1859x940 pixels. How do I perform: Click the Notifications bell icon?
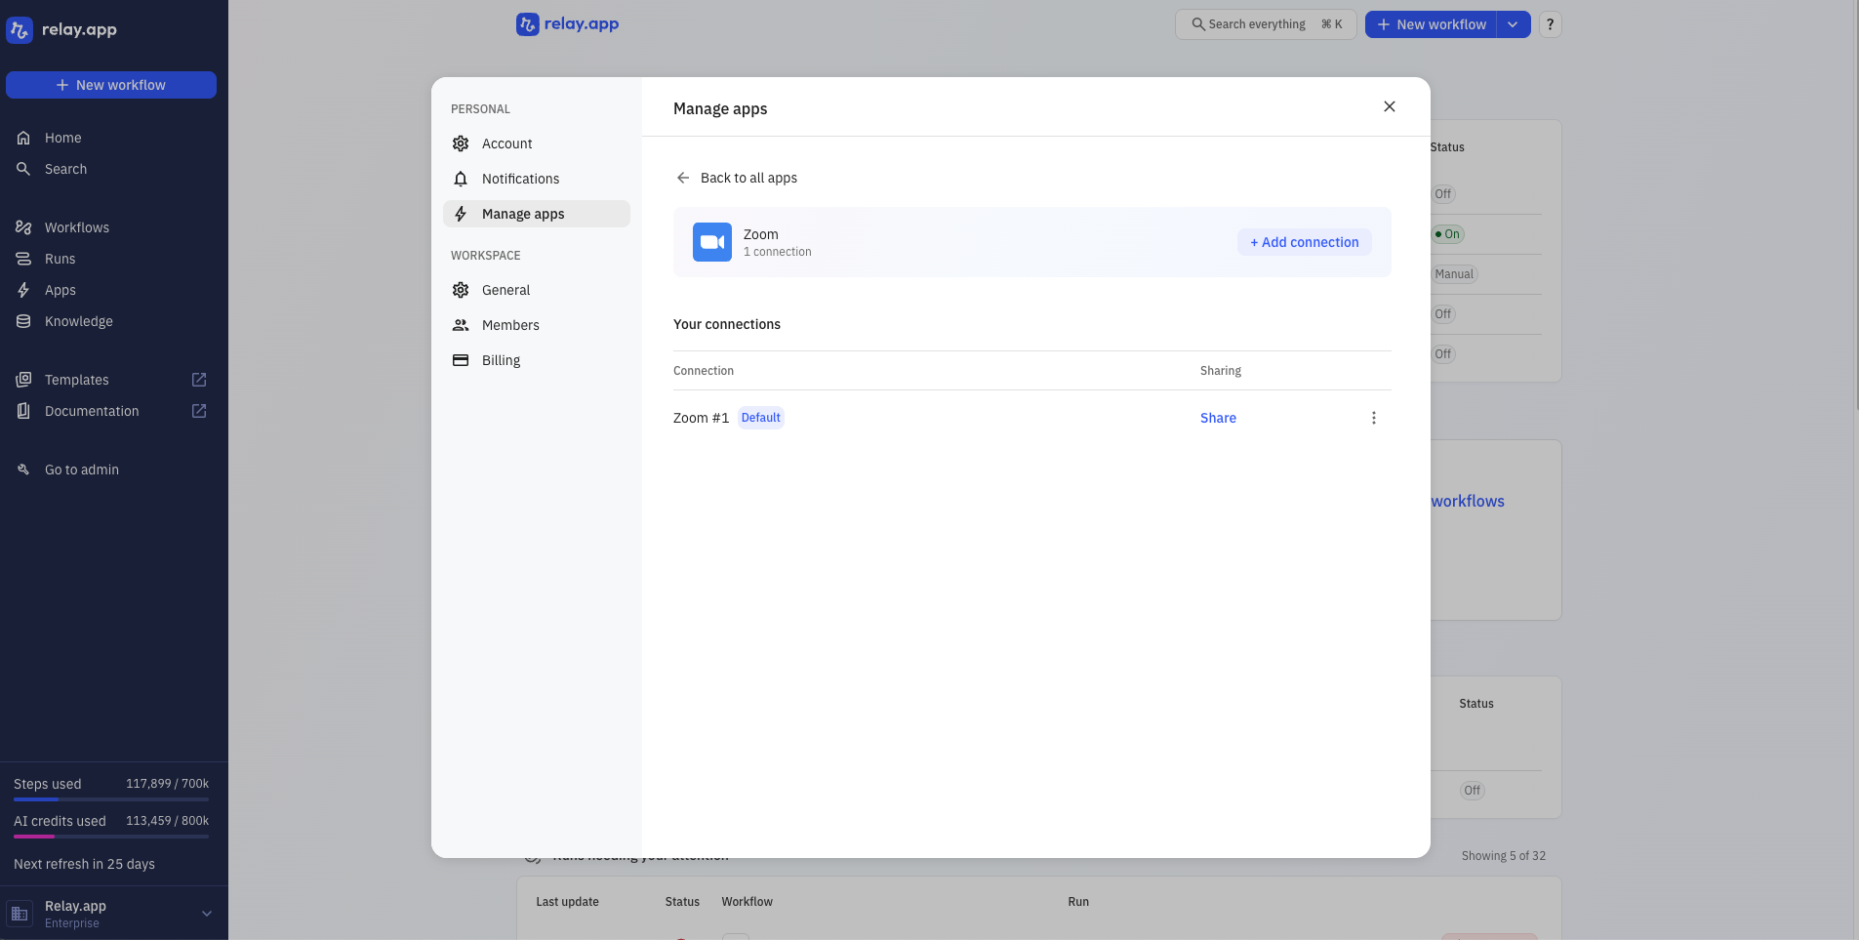click(x=461, y=179)
